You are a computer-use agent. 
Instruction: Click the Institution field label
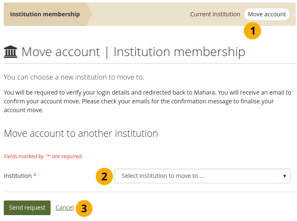(x=18, y=176)
